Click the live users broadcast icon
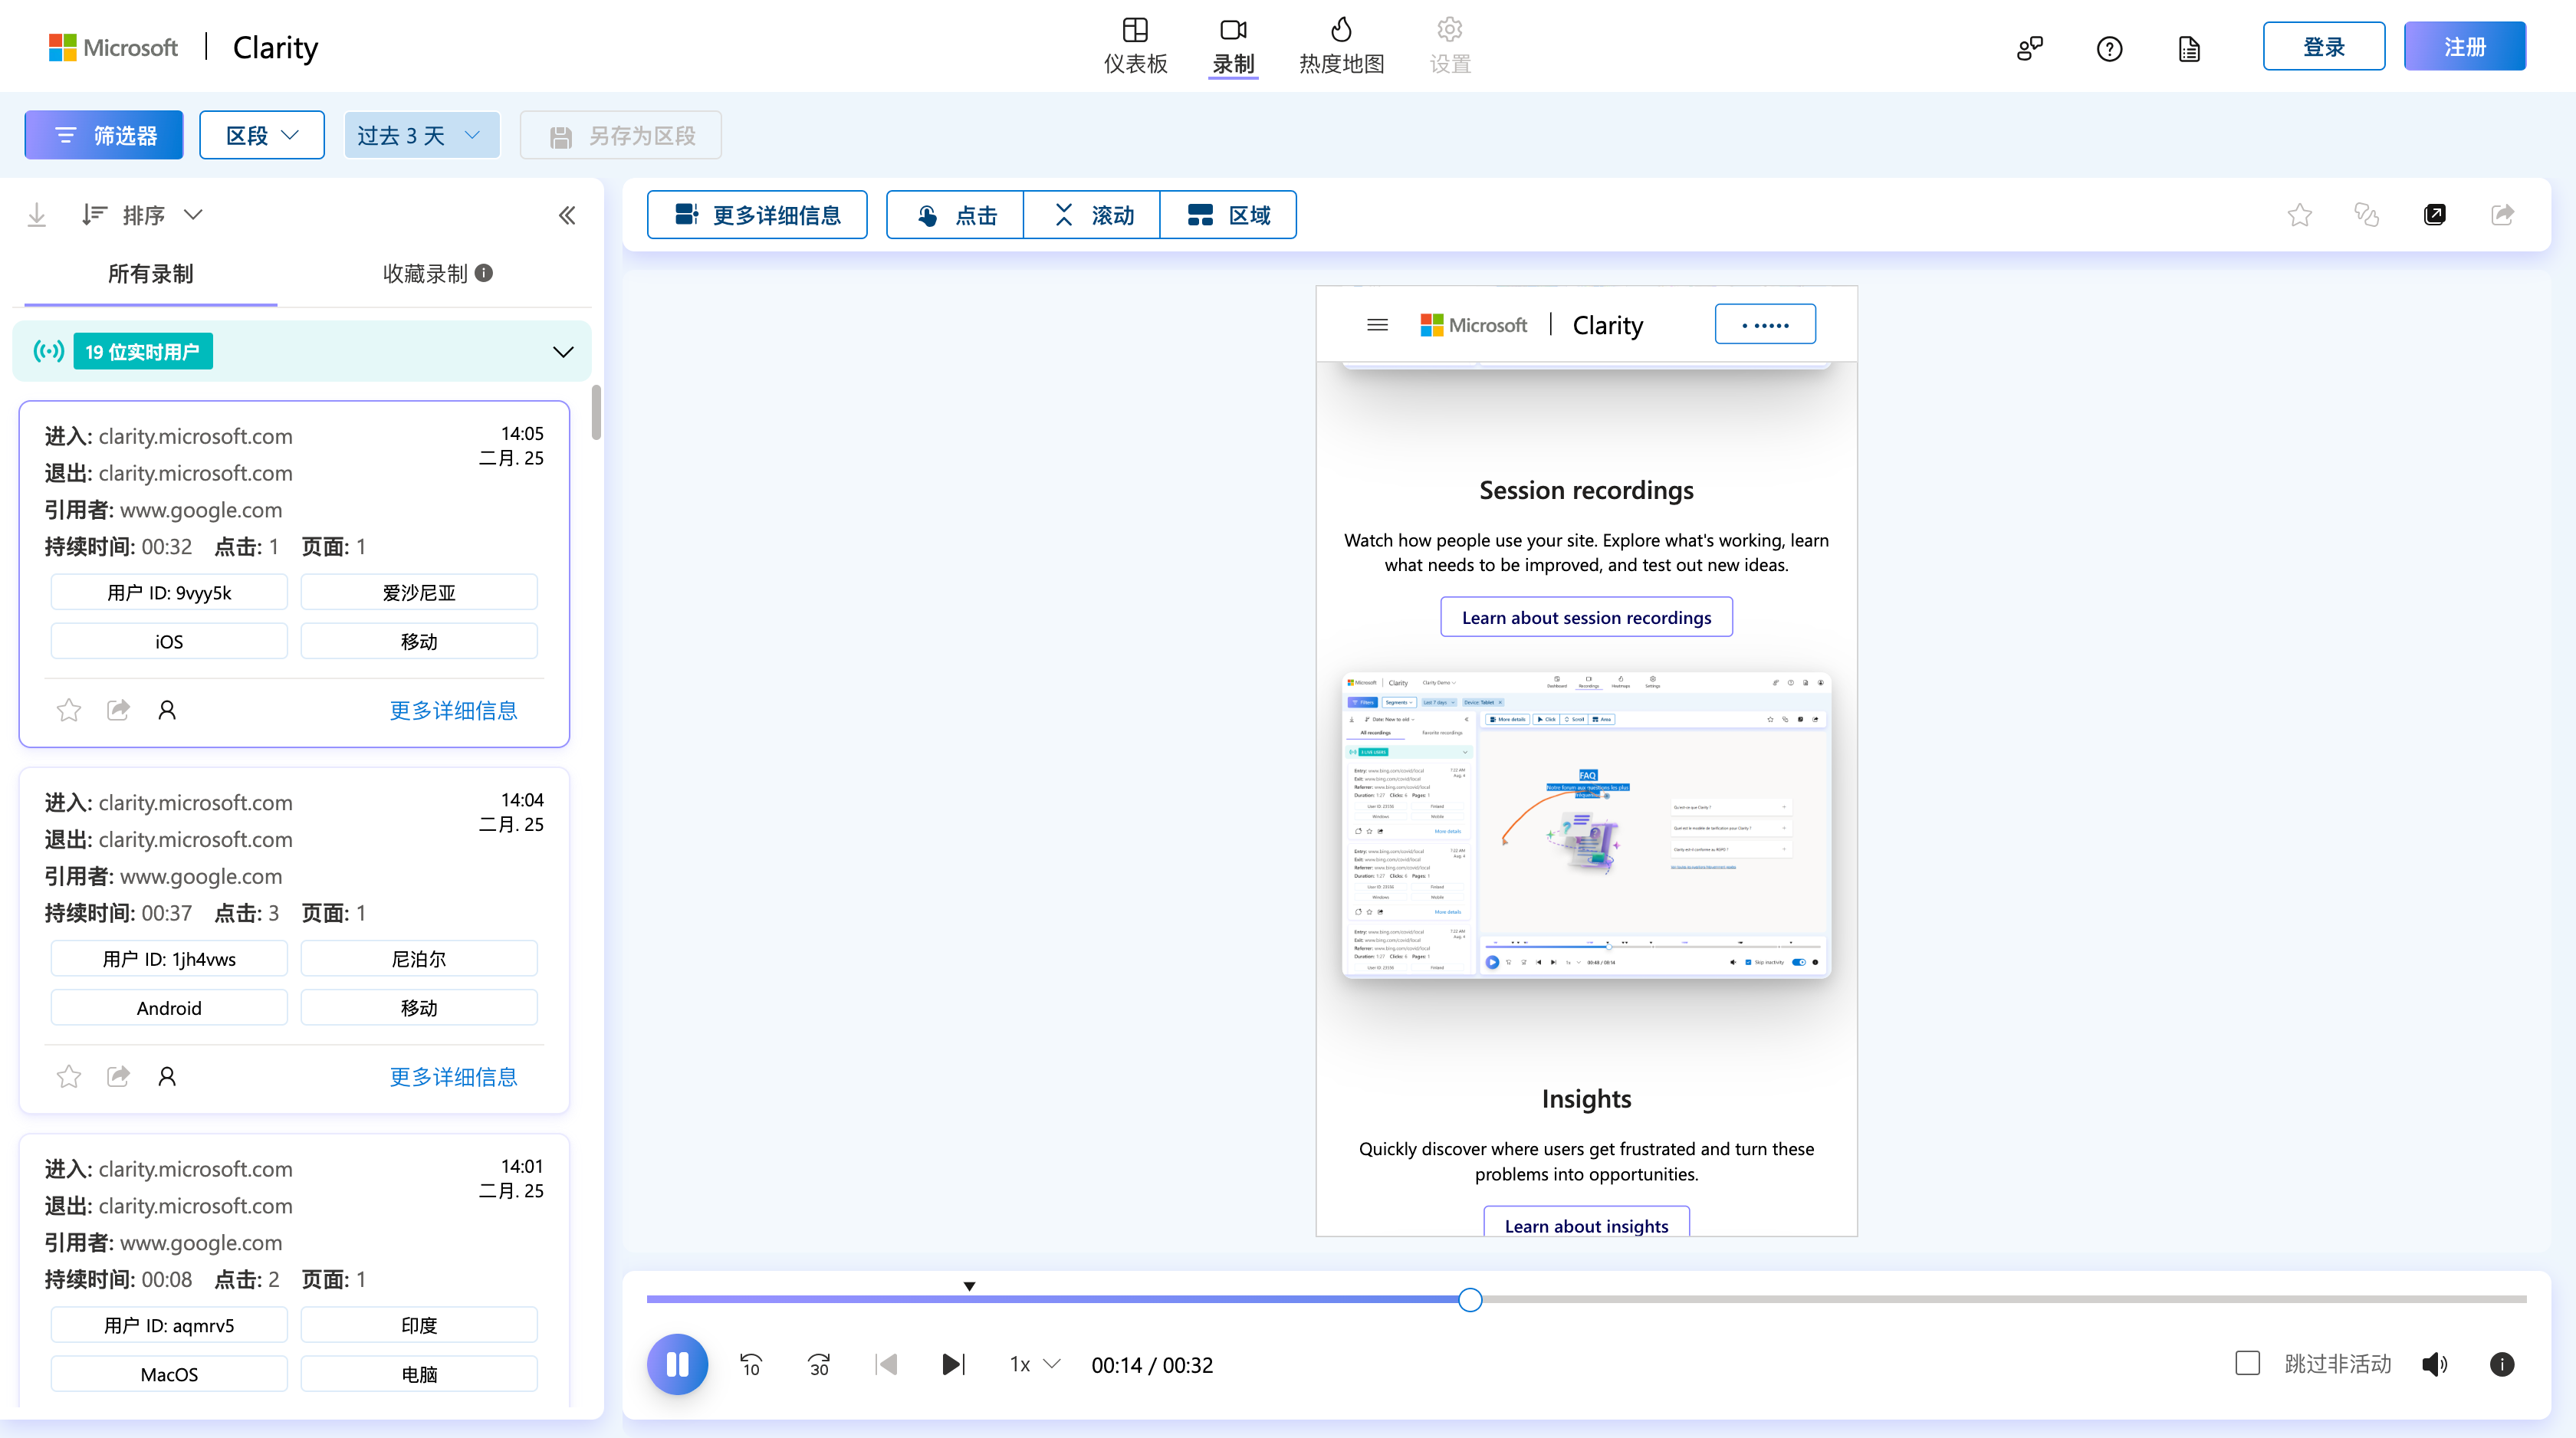Screen dimensions: 2576x1438 pos(48,351)
